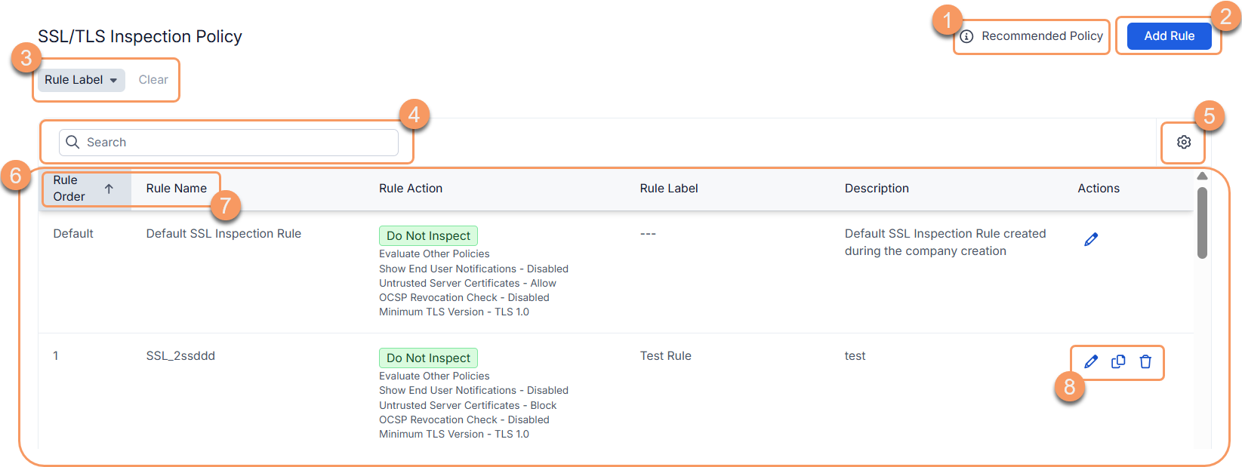This screenshot has height=467, width=1242.
Task: Click the table's vertical scrollbar thumb
Action: [x=1202, y=223]
